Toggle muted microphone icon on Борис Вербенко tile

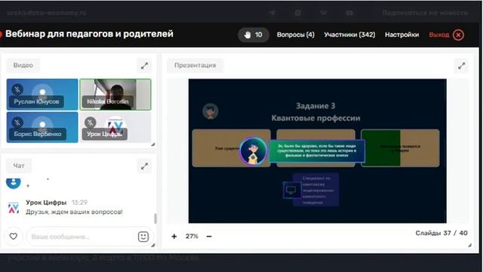click(17, 122)
